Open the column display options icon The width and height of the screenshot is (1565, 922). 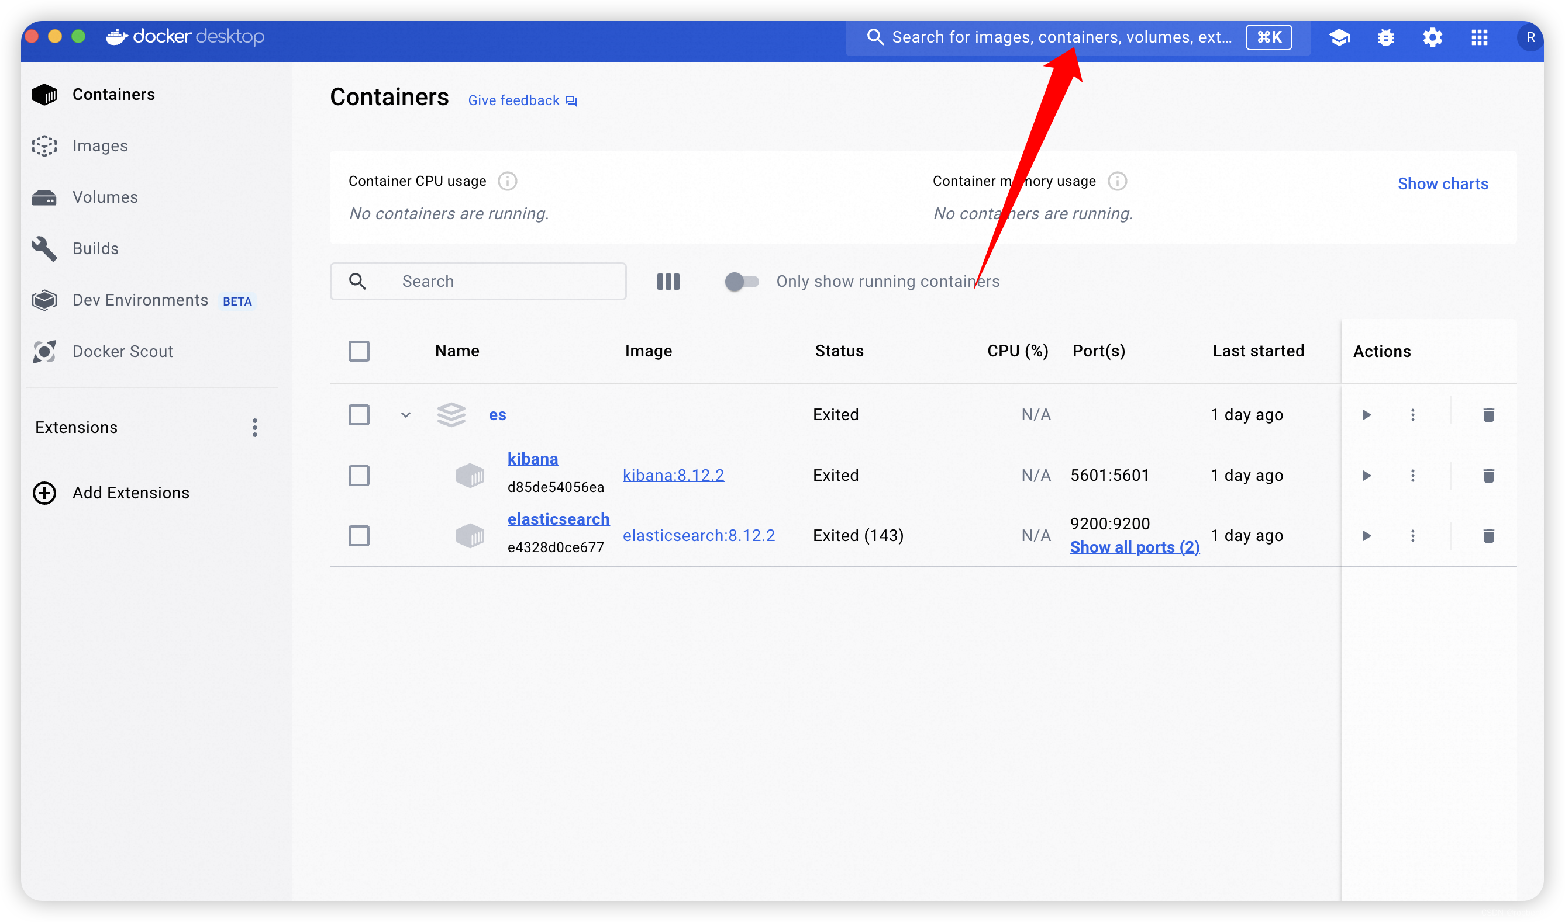point(668,282)
